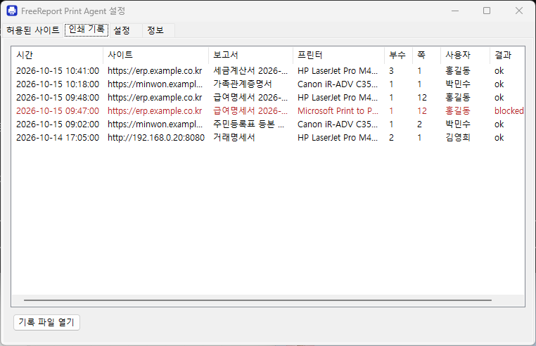Click the HP LaserJet cell in the 17:05:00 row
The width and height of the screenshot is (536, 346).
(338, 137)
